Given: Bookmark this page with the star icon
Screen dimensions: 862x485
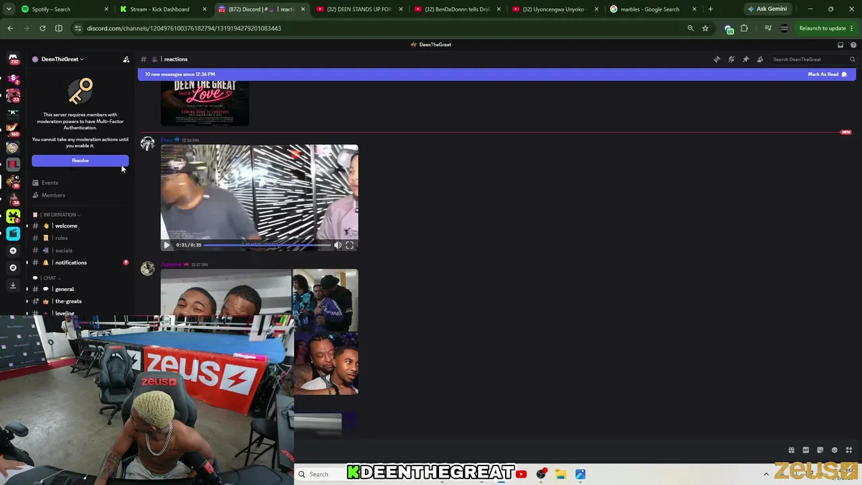Looking at the screenshot, I should (705, 28).
